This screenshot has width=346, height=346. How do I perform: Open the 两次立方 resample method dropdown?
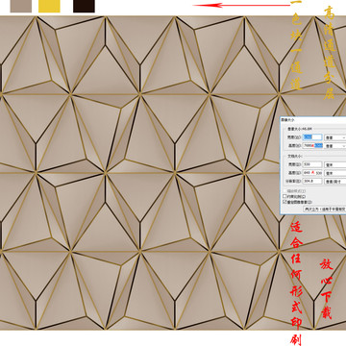325,209
